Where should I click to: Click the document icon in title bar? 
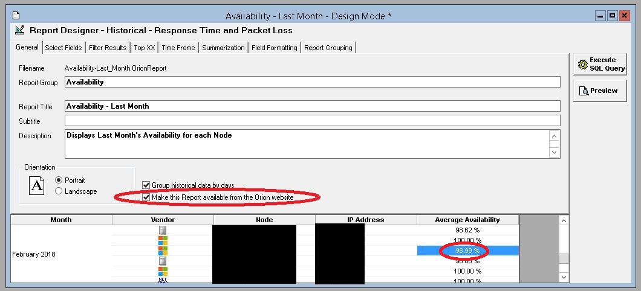pos(16,16)
